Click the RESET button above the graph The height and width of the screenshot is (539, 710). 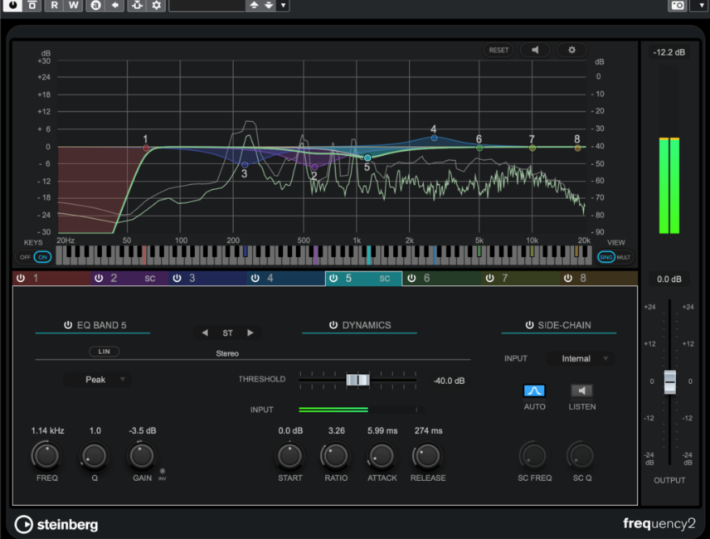[498, 51]
